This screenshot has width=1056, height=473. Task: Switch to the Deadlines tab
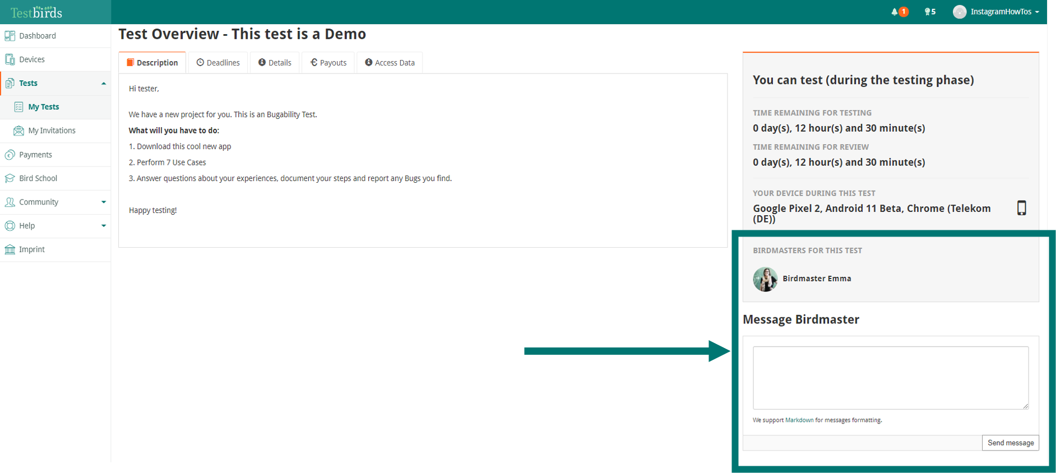pyautogui.click(x=218, y=63)
